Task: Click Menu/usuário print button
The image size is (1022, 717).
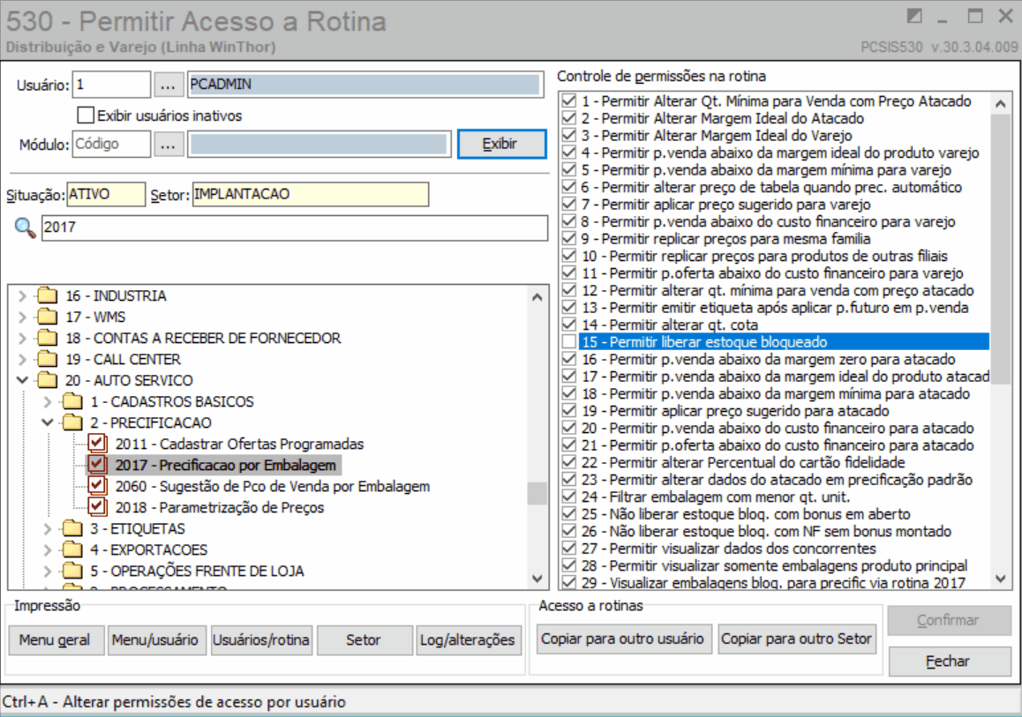Action: [157, 640]
